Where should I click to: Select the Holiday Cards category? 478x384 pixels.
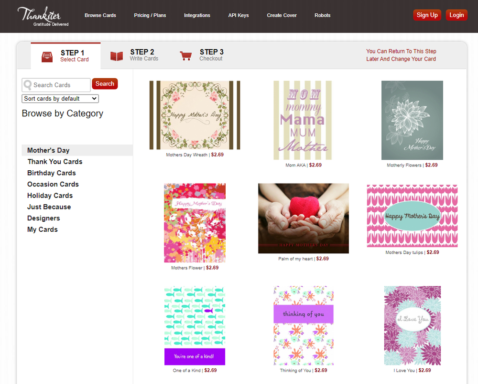[50, 196]
